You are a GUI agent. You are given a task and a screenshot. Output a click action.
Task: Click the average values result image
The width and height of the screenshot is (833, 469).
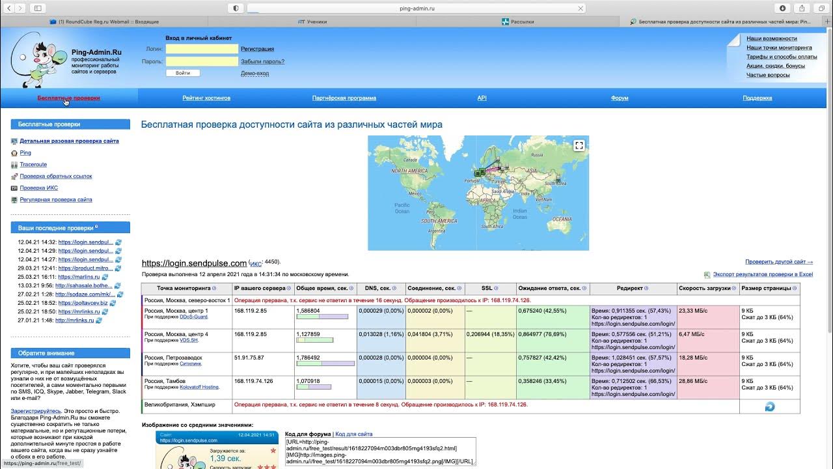(217, 450)
